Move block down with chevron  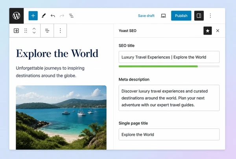[34, 33]
